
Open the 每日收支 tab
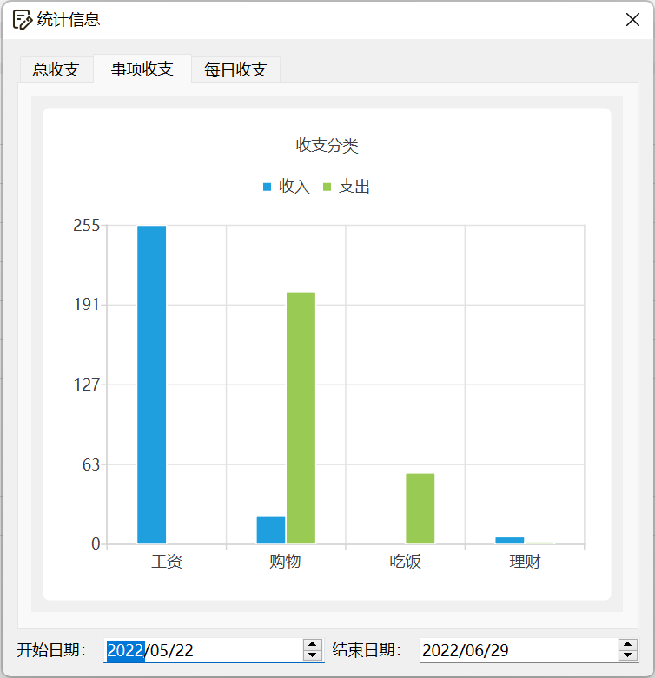coord(235,69)
